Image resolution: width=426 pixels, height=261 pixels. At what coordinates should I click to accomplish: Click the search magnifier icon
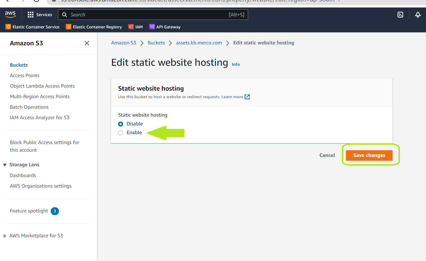pyautogui.click(x=65, y=15)
